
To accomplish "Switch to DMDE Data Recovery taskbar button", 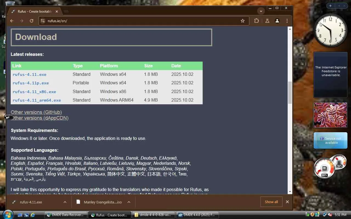I will [x=66, y=215].
